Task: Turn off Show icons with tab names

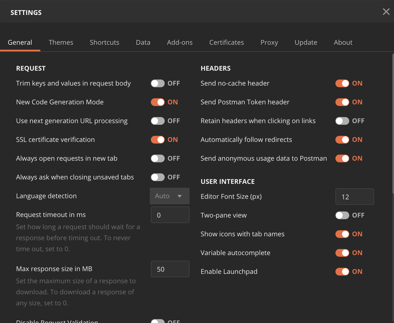Action: 342,234
